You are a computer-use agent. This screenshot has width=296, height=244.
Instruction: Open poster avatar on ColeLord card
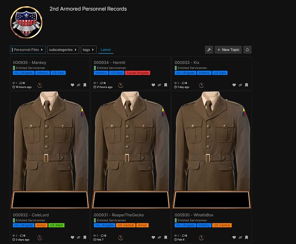(40, 238)
